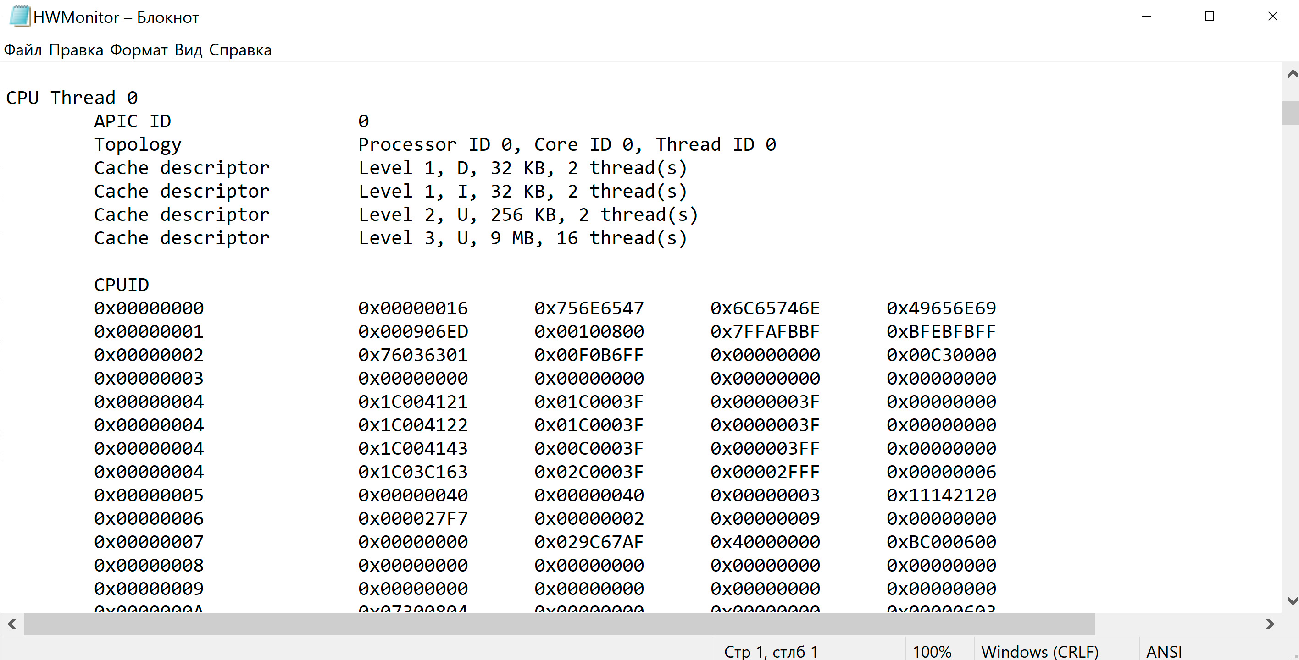Image resolution: width=1299 pixels, height=660 pixels.
Task: Click the vertical scrollbar up arrow
Action: pos(1292,74)
